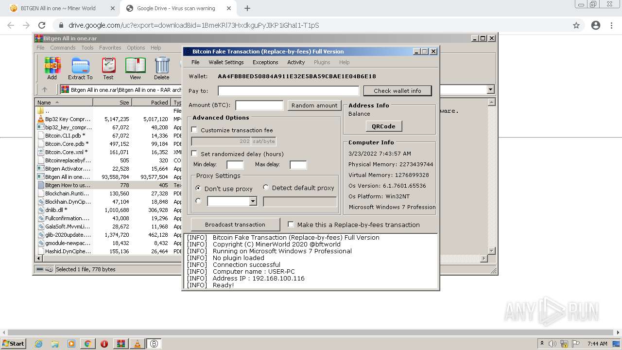622x350 pixels.
Task: Open Exceptions menu
Action: [x=265, y=62]
